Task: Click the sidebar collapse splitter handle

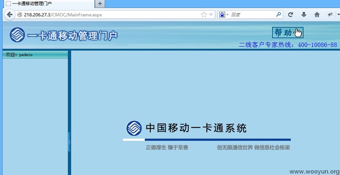Action: [x=69, y=142]
